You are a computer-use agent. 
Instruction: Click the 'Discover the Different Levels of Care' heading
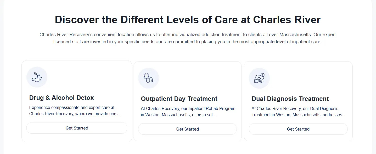tap(188, 20)
